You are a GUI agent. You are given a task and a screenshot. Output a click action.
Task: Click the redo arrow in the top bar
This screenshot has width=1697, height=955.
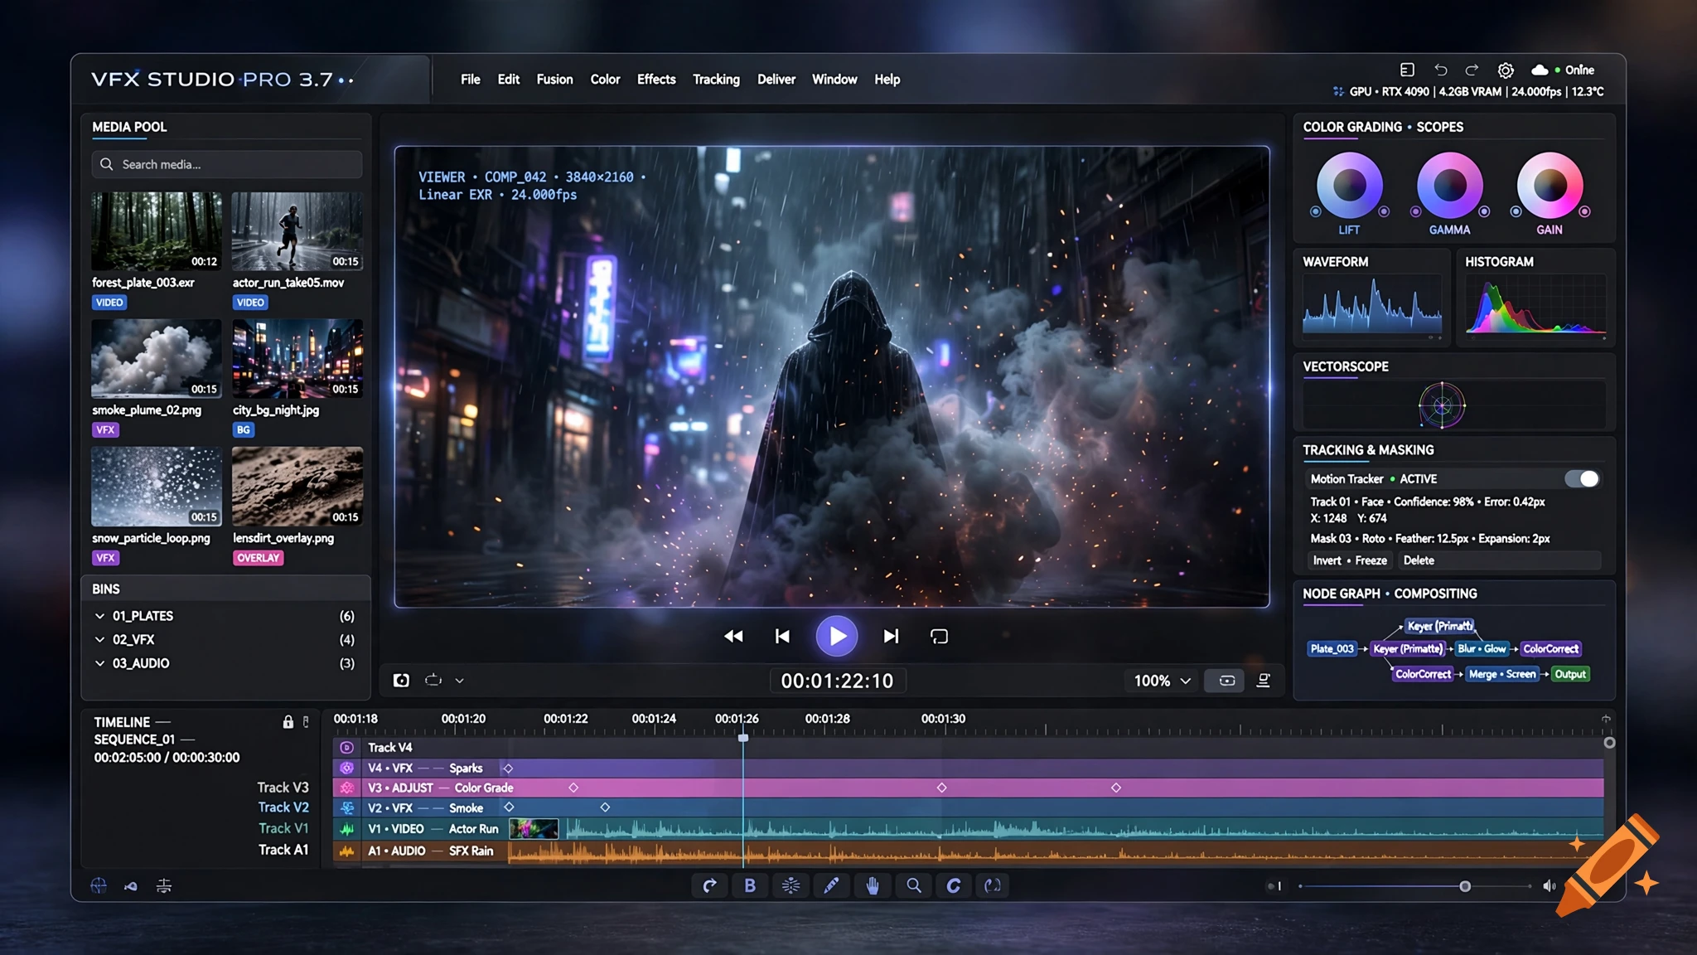[1472, 70]
